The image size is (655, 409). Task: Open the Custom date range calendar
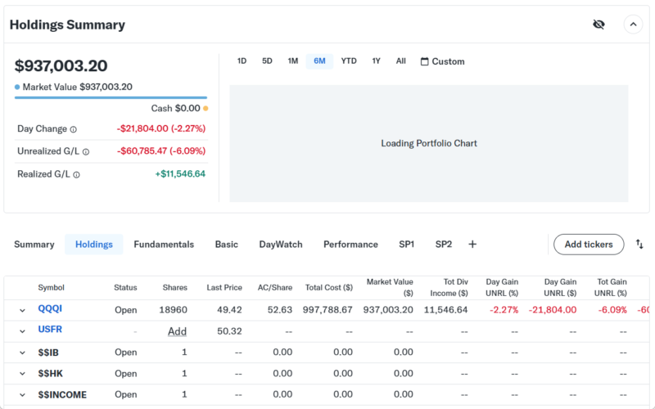(x=442, y=61)
